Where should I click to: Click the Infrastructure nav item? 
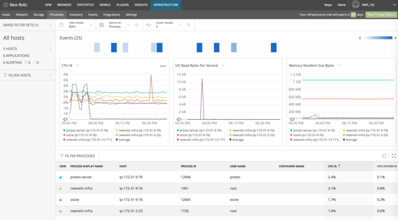coord(166,5)
